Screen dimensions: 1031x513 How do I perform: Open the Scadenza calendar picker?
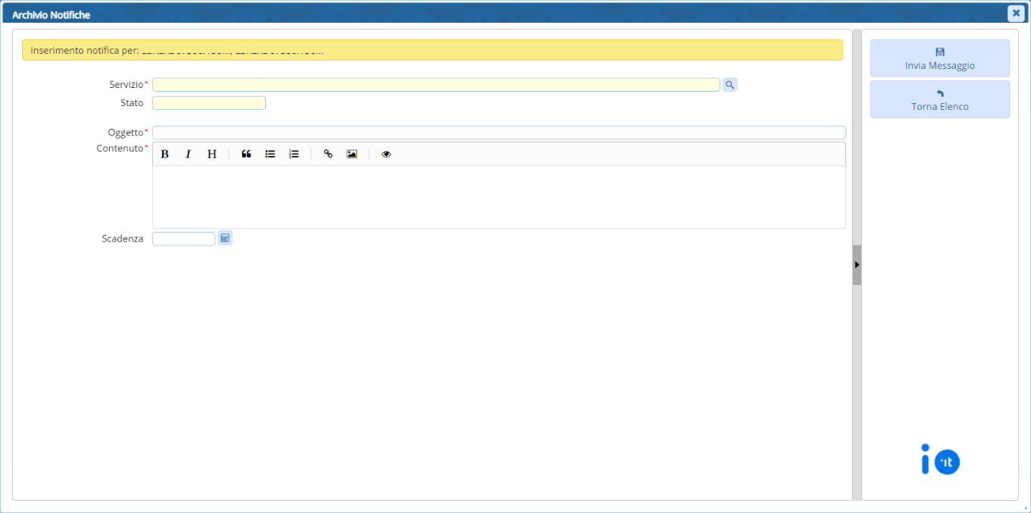(x=225, y=238)
